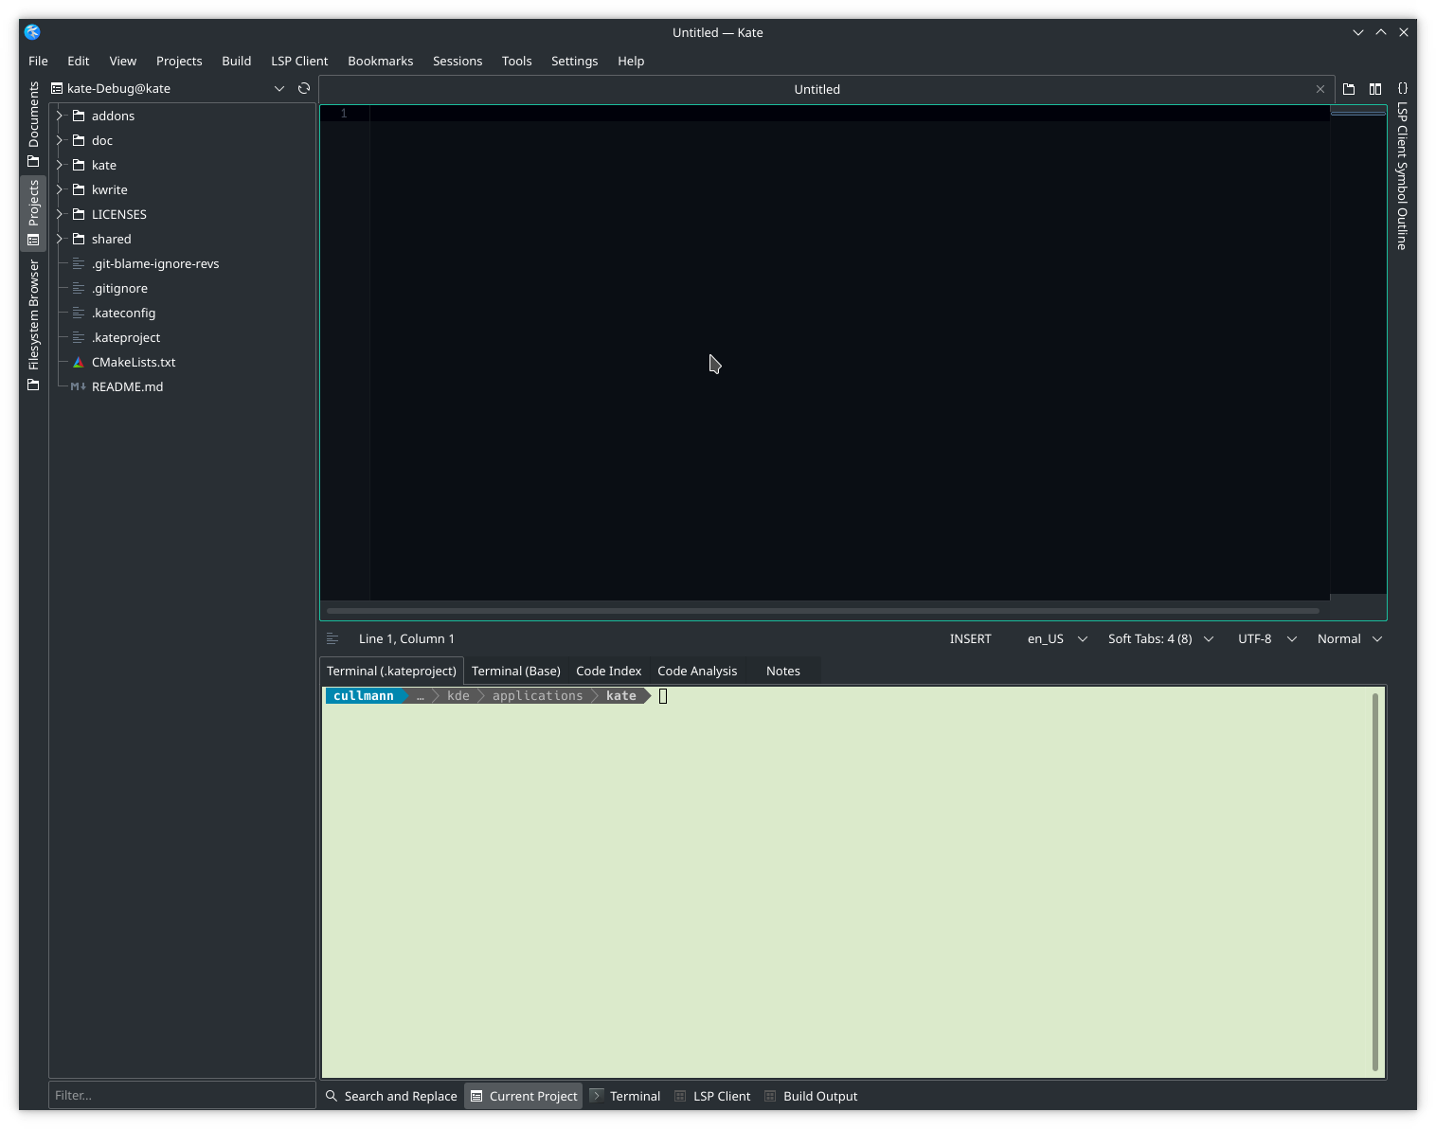Toggle the Search and Replace panel
The image size is (1436, 1129).
(391, 1096)
